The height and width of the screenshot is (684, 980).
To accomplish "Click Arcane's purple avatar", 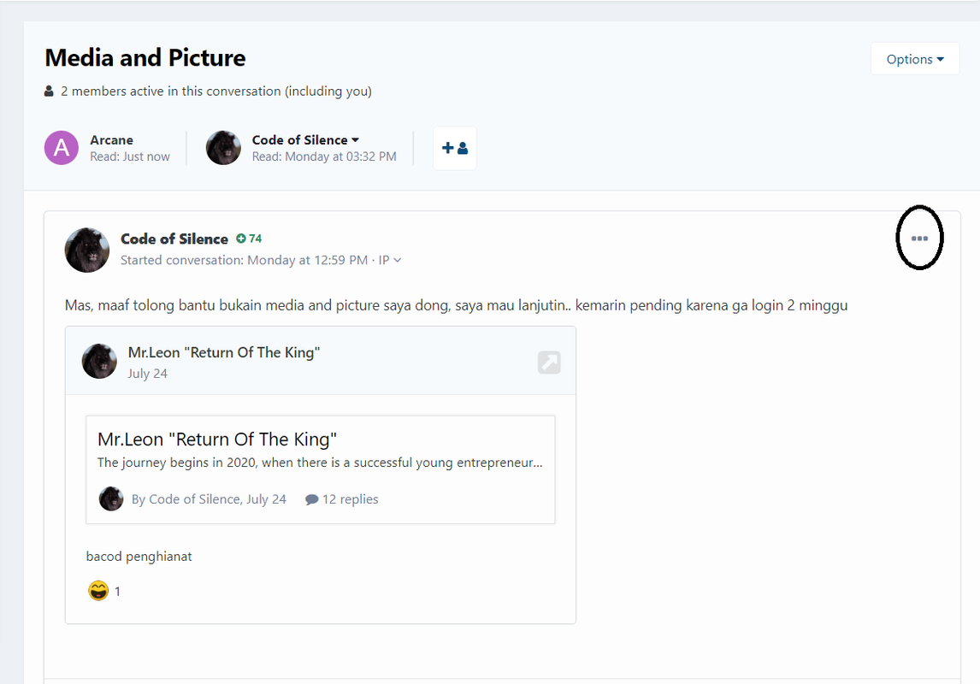I will pos(62,148).
